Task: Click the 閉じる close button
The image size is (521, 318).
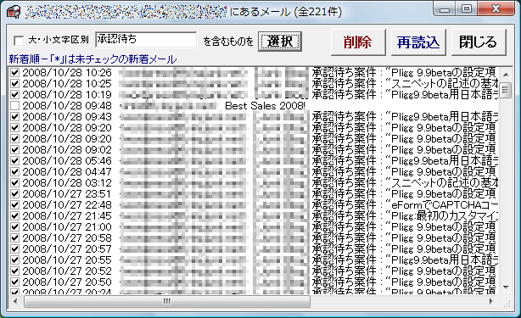Action: [479, 42]
